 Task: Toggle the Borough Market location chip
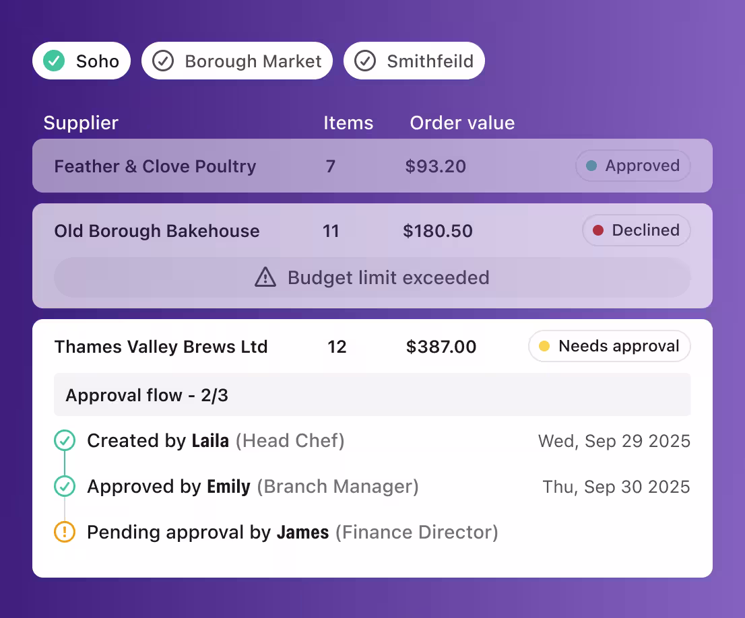pos(237,61)
